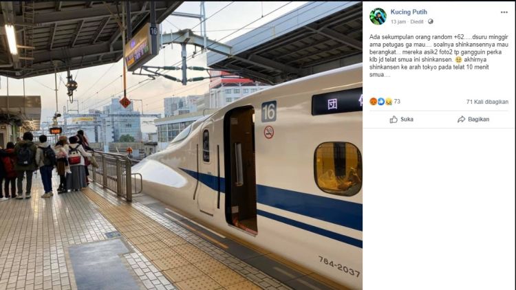Click the angry reaction emoji icon
The height and width of the screenshot is (290, 516).
click(373, 102)
